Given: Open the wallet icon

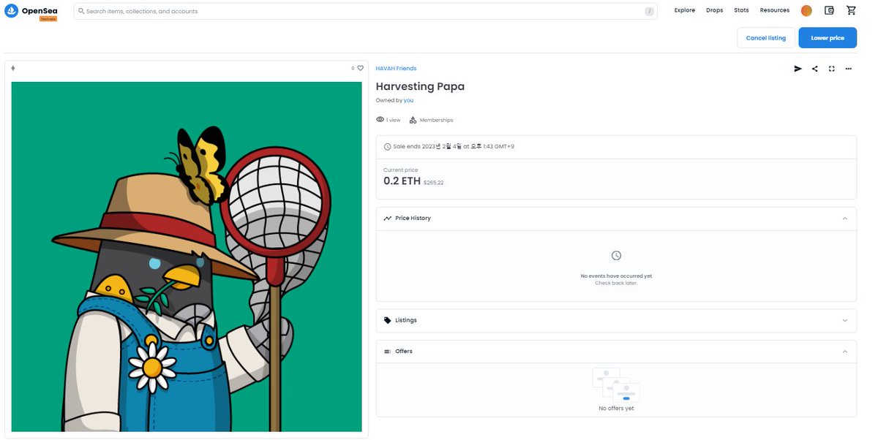Looking at the screenshot, I should coord(829,11).
